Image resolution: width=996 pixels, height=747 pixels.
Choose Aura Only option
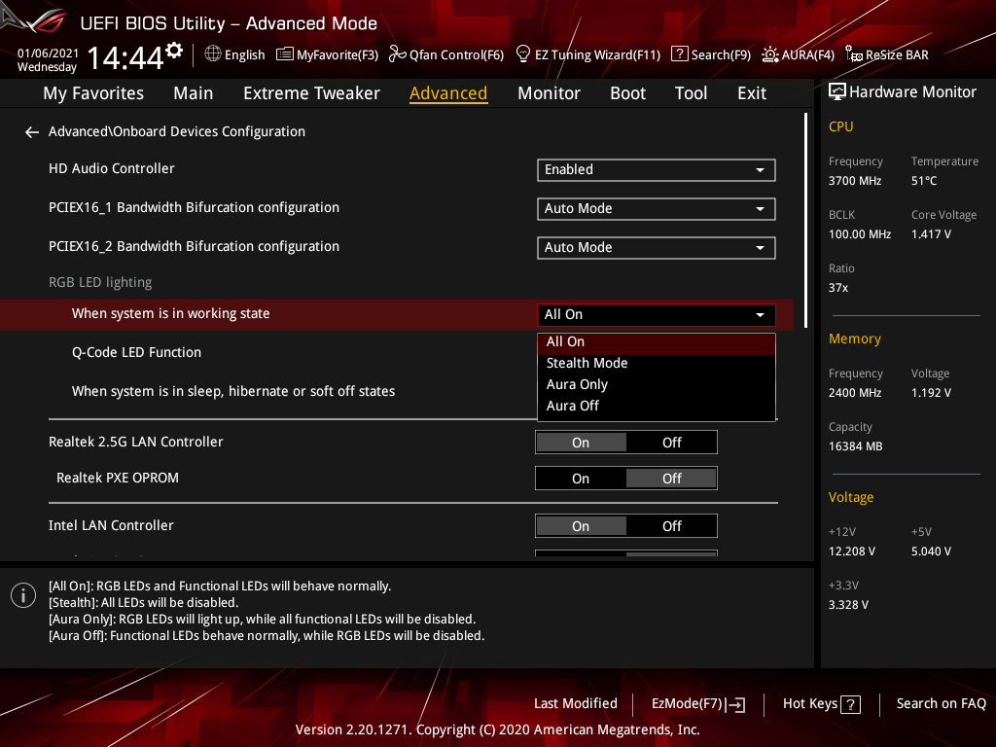657,385
